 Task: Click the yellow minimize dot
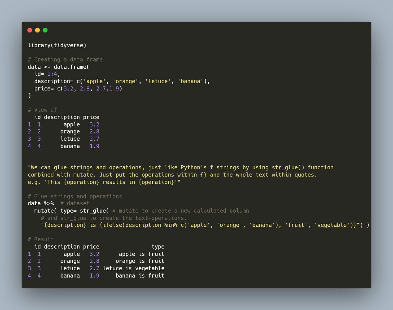[x=37, y=30]
